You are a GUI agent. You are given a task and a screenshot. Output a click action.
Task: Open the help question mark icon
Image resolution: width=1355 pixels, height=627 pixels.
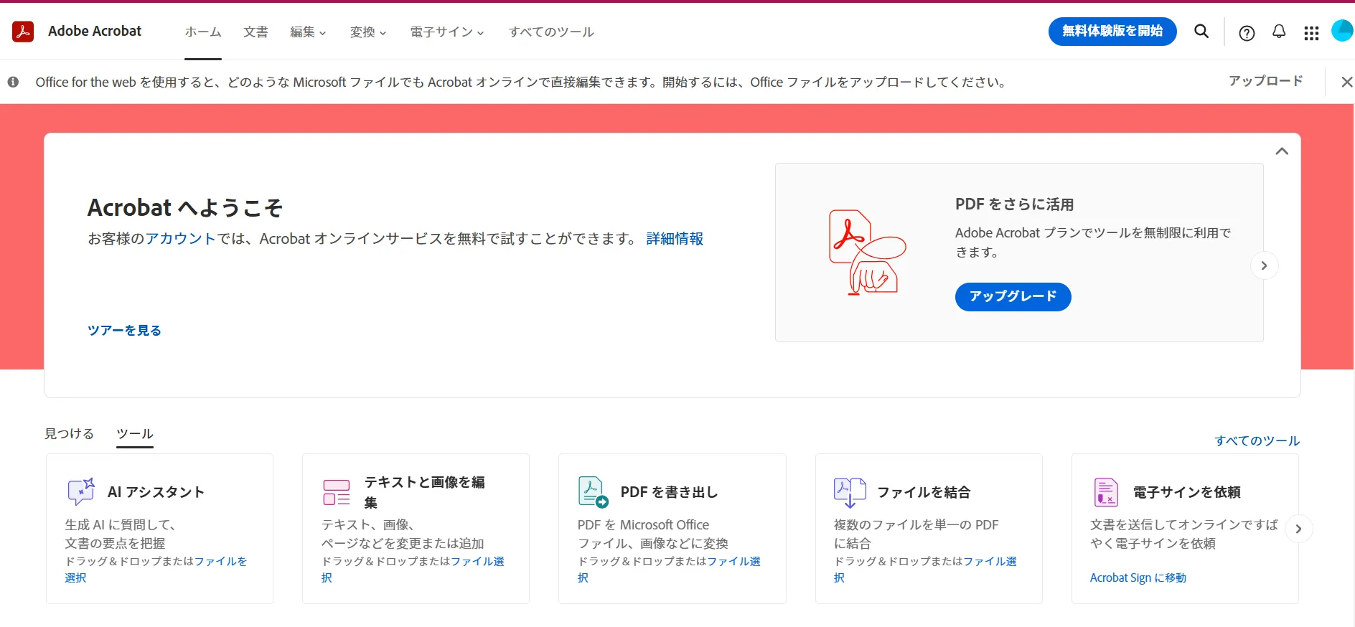(x=1247, y=33)
